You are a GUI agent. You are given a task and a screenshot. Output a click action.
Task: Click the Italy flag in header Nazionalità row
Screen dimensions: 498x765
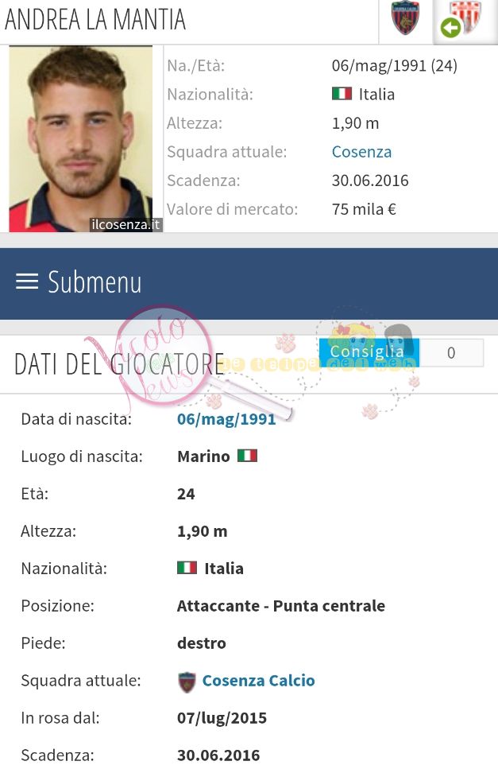pyautogui.click(x=342, y=93)
